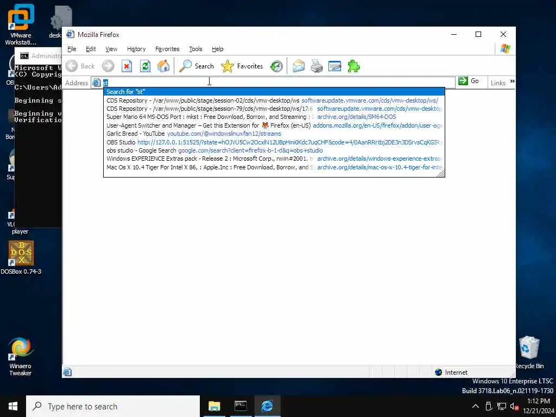This screenshot has width=556, height=417.
Task: Select User-Agent Switcher and Manager suggestion
Action: pyautogui.click(x=274, y=125)
